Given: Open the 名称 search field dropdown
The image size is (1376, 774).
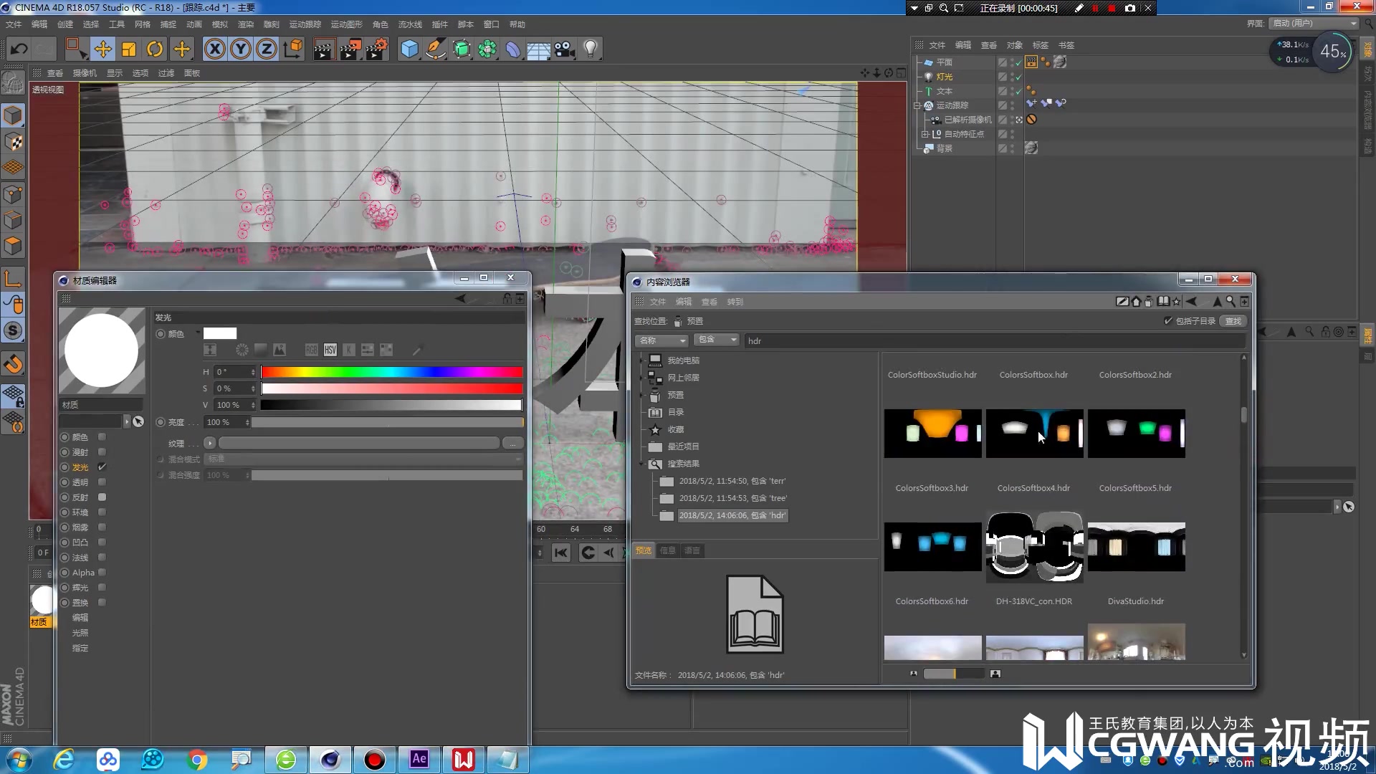Looking at the screenshot, I should pos(661,340).
